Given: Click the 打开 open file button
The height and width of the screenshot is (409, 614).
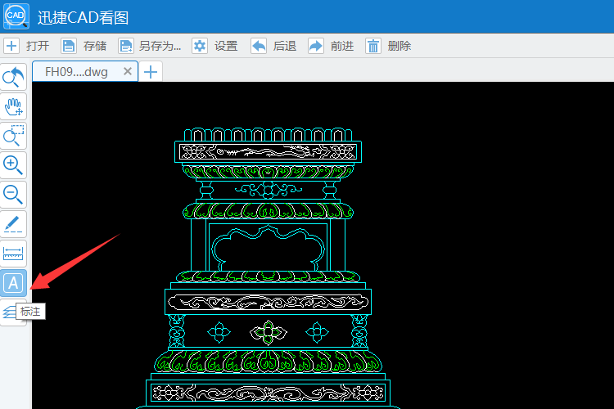Looking at the screenshot, I should tap(27, 46).
